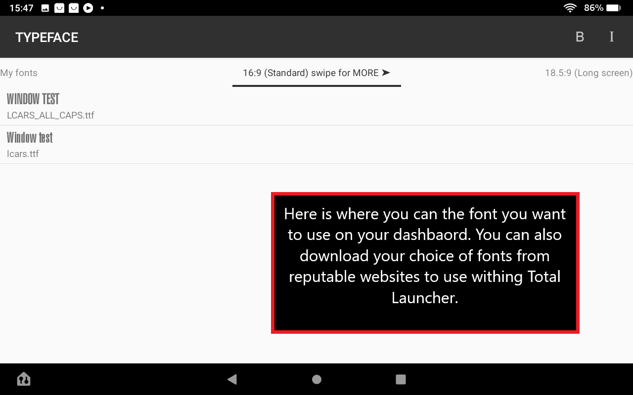Tap the play-circle notification icon in status bar
Viewport: 633px width, 395px height.
point(88,8)
